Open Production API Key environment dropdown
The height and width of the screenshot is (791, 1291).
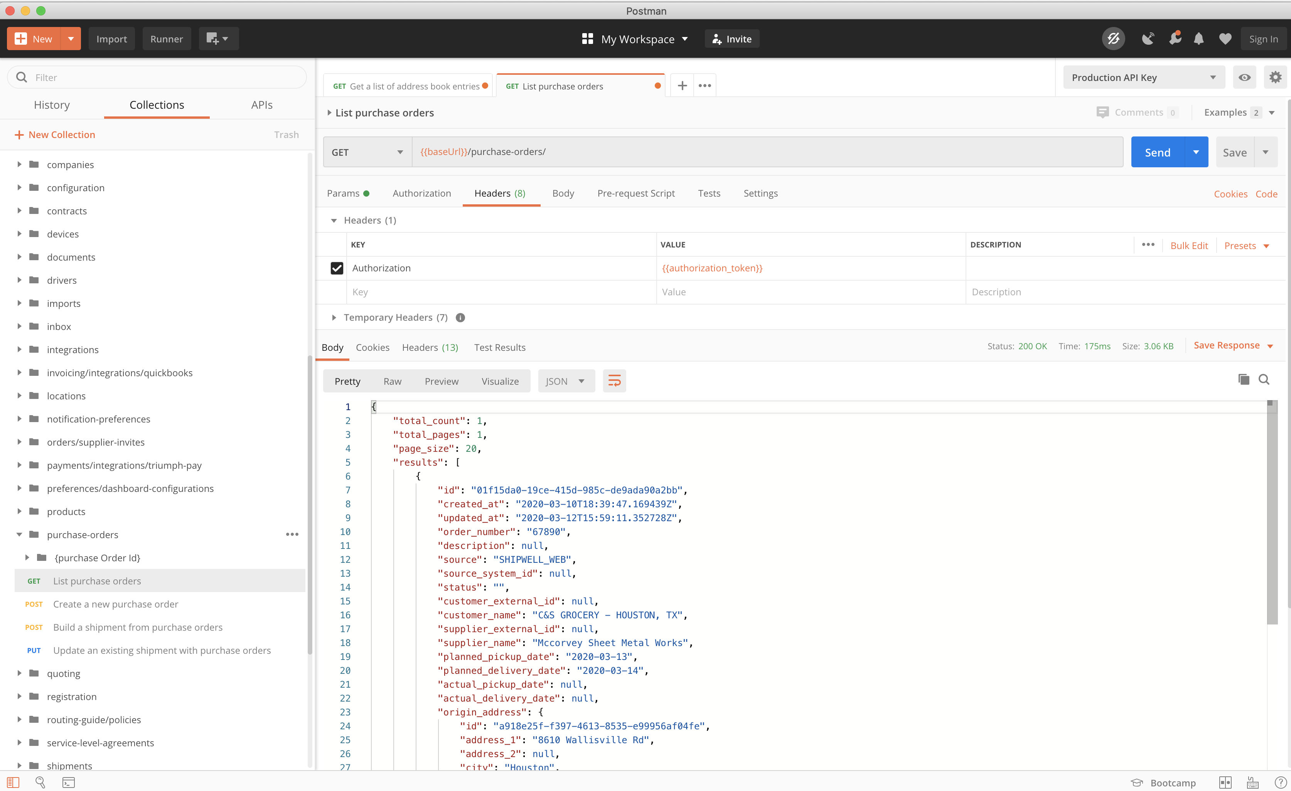[x=1143, y=77]
